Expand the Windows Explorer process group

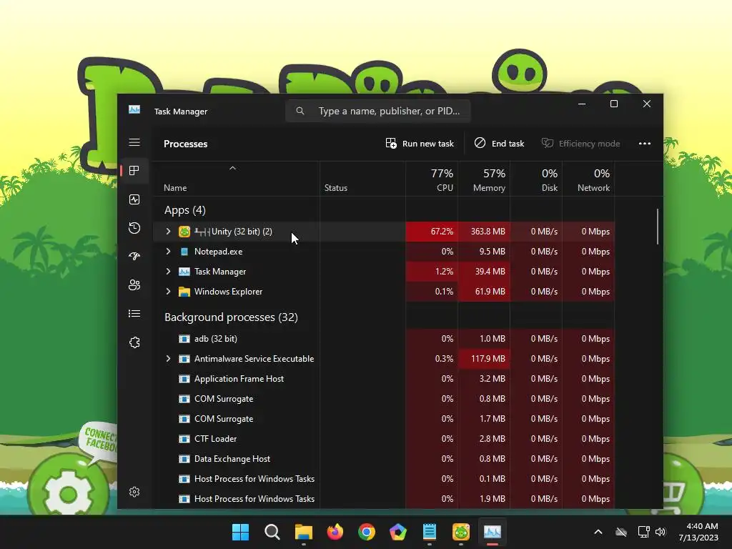[168, 292]
